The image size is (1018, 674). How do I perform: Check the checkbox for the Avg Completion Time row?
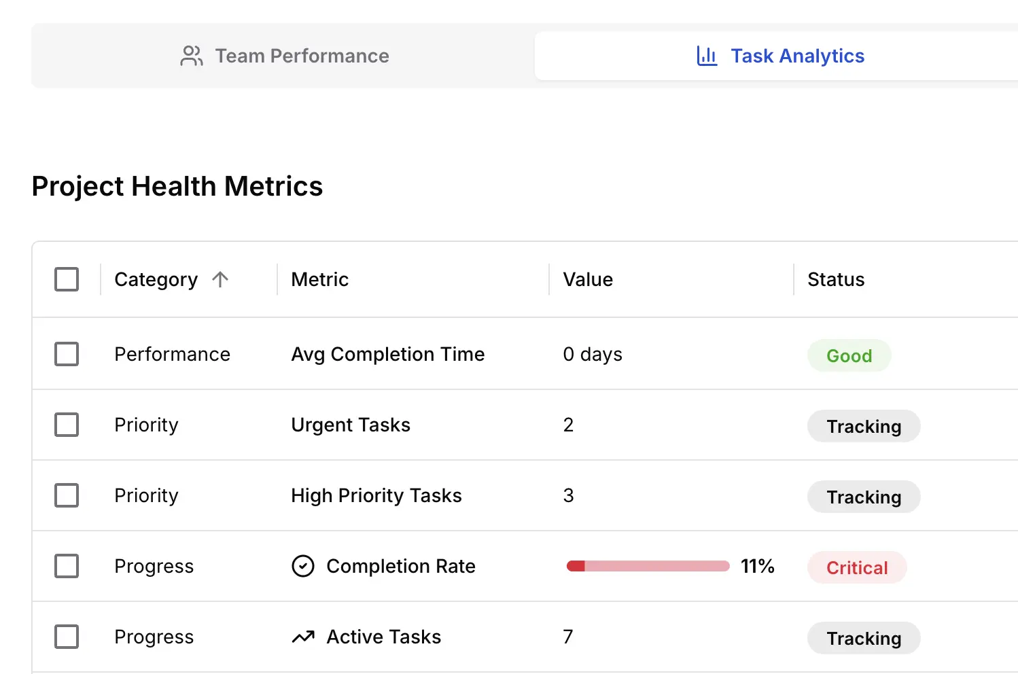[x=66, y=354]
